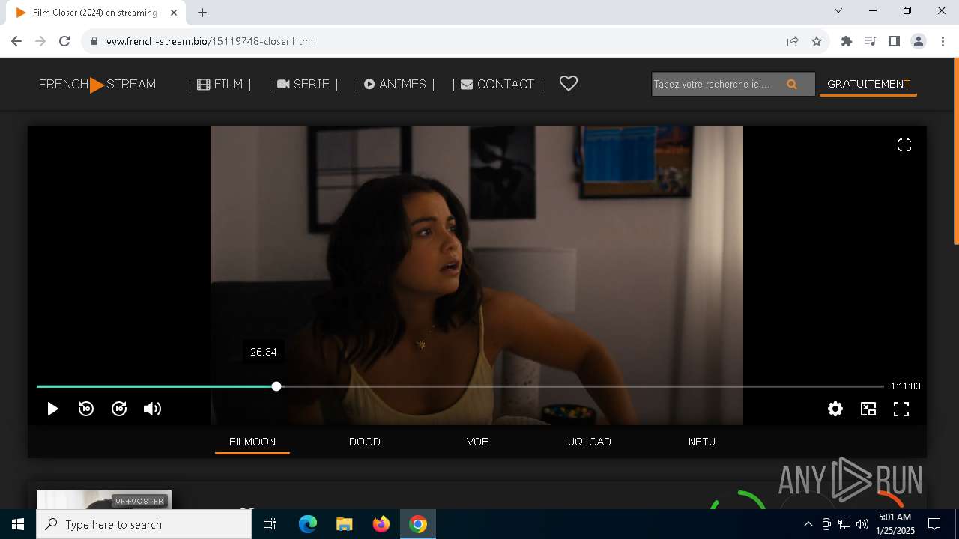959x539 pixels.
Task: Open system volume control
Action: pyautogui.click(x=862, y=524)
